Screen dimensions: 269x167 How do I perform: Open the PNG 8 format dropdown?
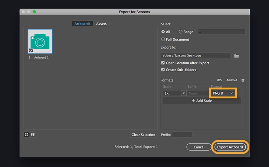coord(223,93)
